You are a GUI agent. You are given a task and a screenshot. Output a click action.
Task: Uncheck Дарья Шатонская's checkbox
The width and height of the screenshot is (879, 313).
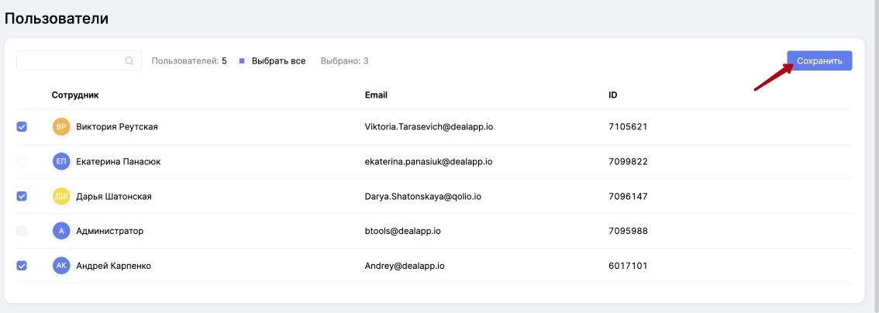(x=22, y=196)
